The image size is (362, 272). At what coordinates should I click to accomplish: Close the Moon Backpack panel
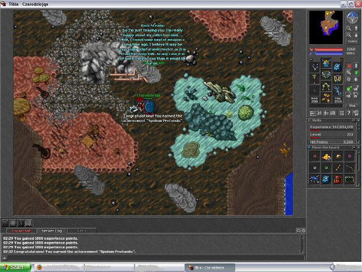pos(358,147)
